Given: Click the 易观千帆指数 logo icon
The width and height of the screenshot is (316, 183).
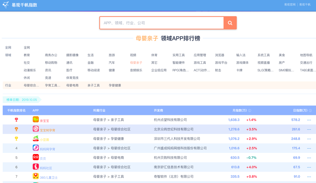Looking at the screenshot, I should 6,5.
